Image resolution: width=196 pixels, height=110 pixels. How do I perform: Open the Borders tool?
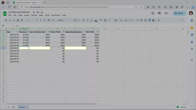[x=106, y=20]
